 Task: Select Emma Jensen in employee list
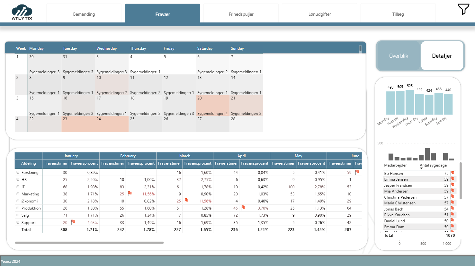(396, 179)
